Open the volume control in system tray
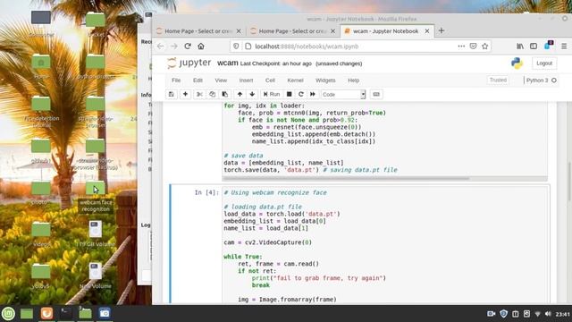The width and height of the screenshot is (572, 322). pyautogui.click(x=548, y=314)
